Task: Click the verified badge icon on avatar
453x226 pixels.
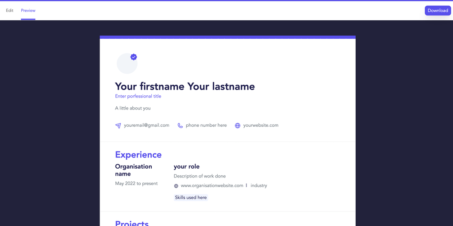Action: 134,57
